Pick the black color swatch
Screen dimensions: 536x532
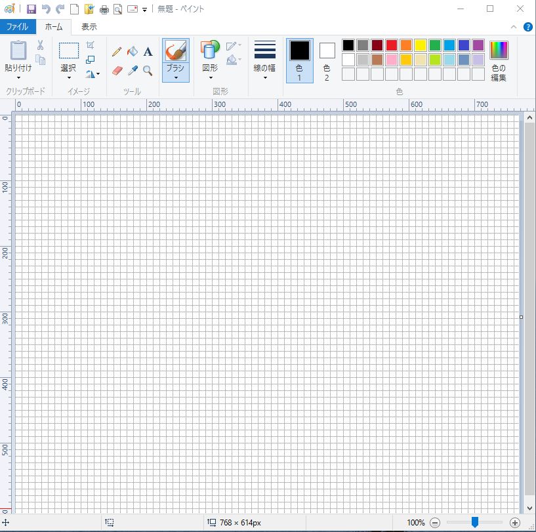coord(348,45)
